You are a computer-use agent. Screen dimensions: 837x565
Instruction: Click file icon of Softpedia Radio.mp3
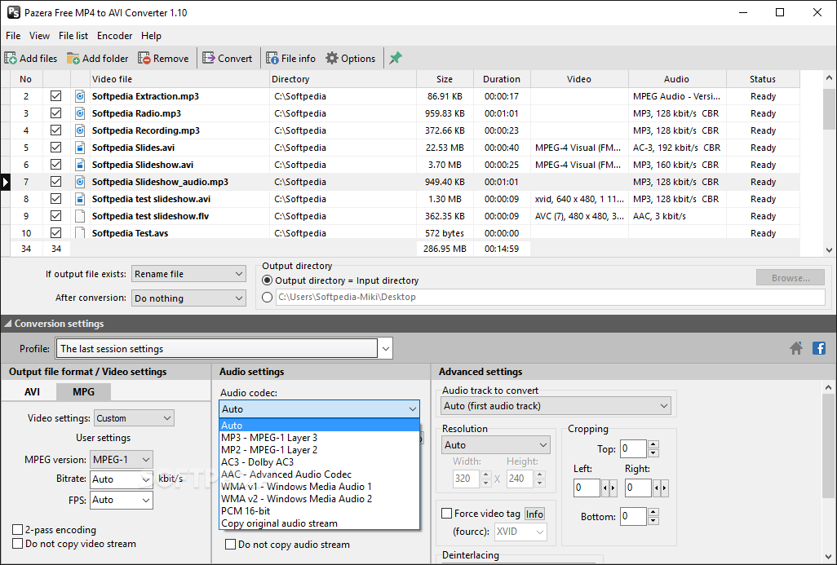(80, 113)
